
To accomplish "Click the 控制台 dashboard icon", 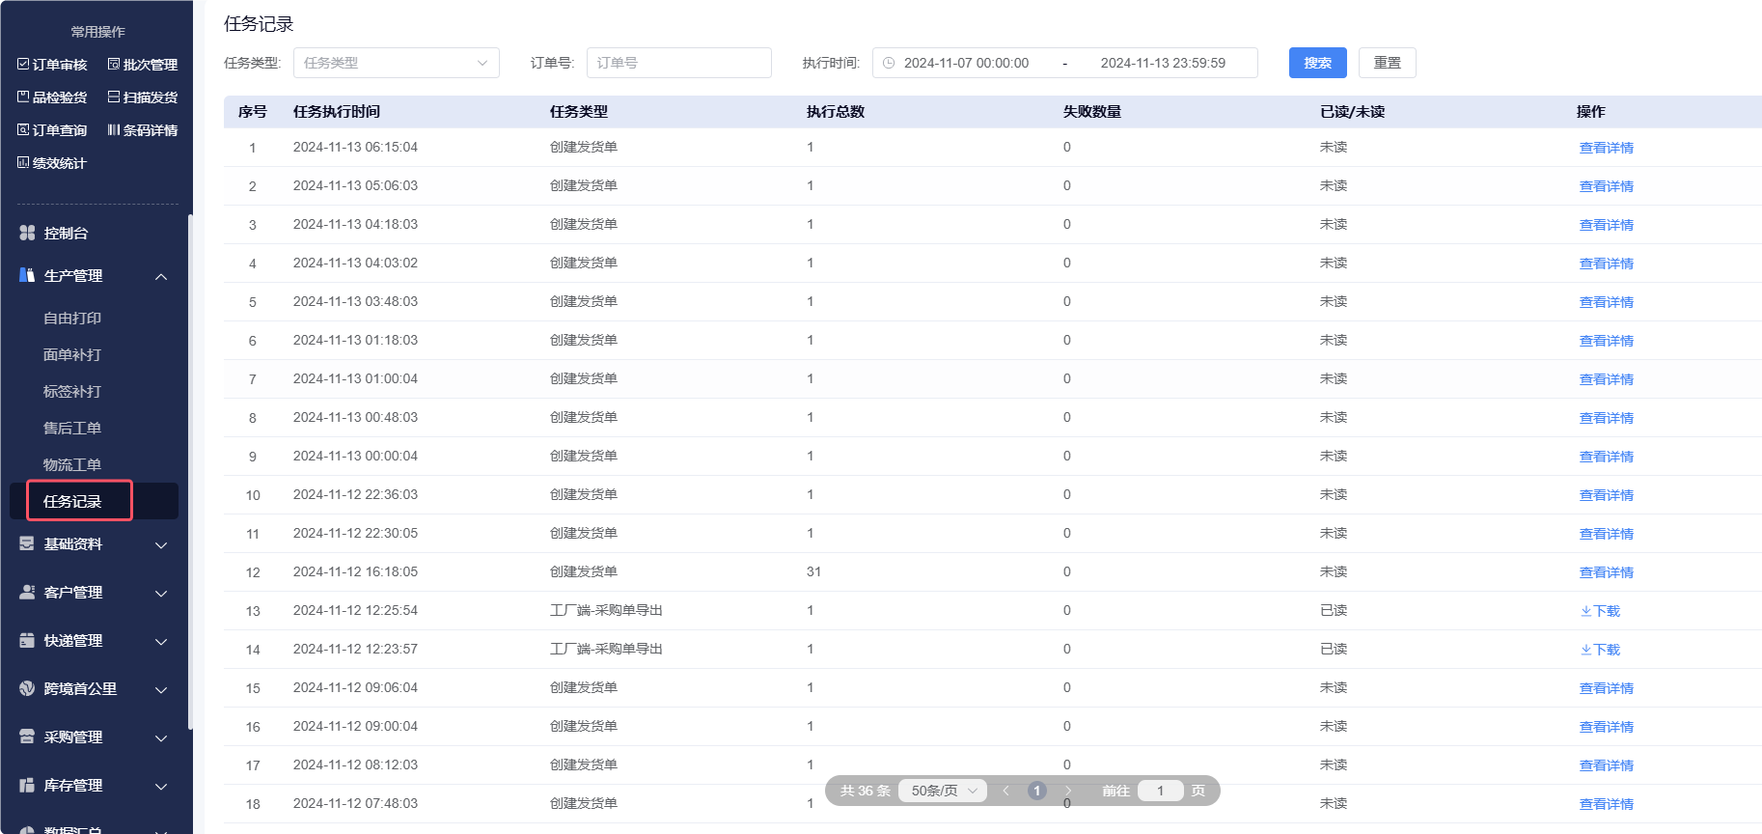I will tap(27, 233).
